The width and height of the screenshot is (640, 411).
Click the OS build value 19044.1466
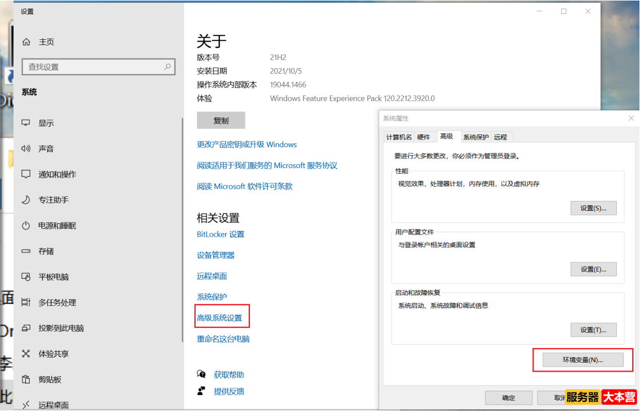point(288,85)
